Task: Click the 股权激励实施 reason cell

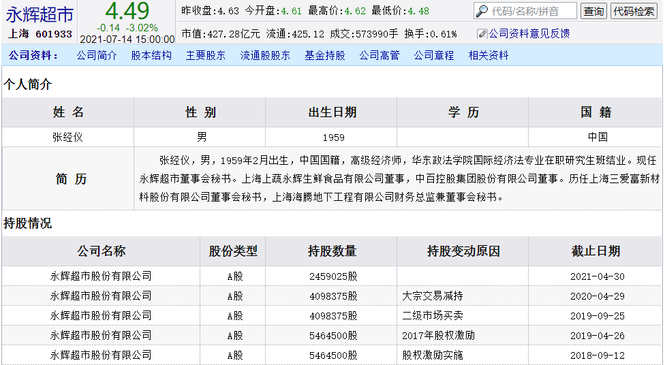Action: pos(433,355)
